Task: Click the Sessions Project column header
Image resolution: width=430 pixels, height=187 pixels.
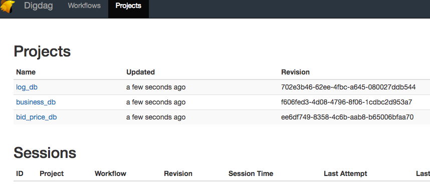Action: pyautogui.click(x=52, y=173)
